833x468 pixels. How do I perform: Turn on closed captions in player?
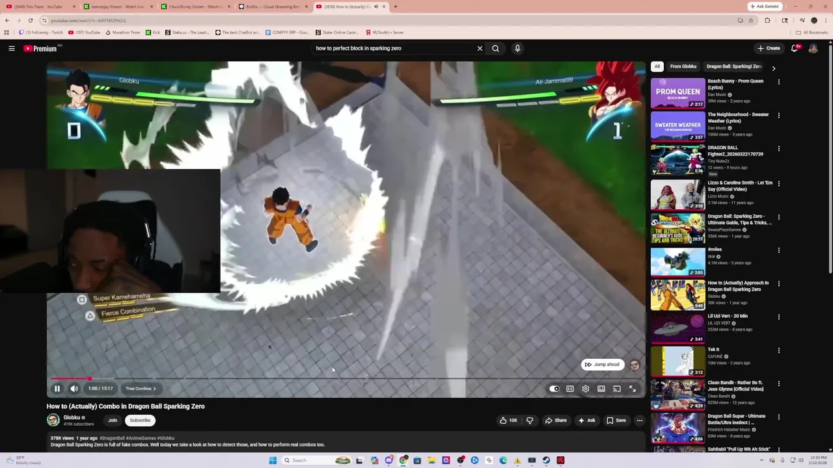click(570, 389)
